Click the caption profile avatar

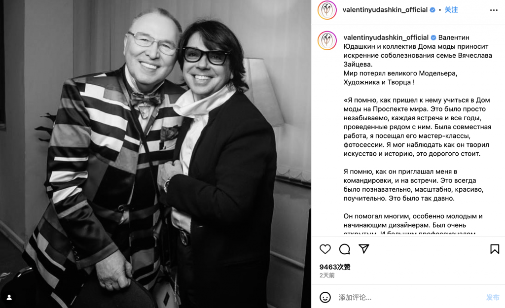pyautogui.click(x=327, y=40)
